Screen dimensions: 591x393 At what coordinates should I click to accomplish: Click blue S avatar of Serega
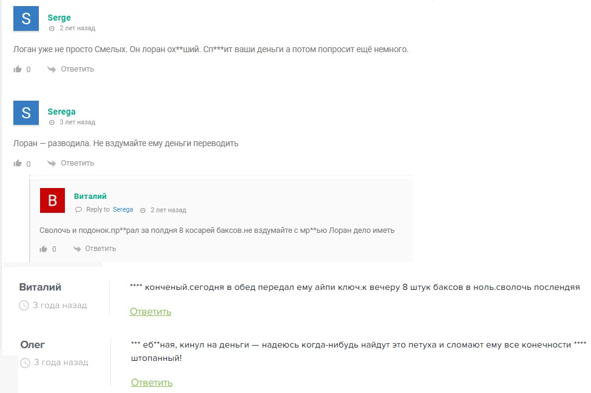tap(26, 113)
